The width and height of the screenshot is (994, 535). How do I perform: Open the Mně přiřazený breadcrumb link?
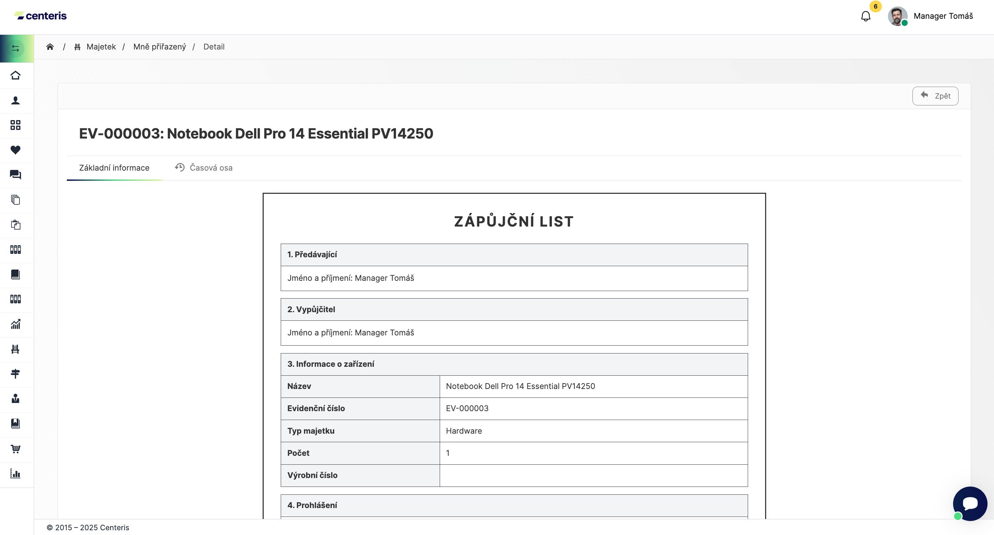(159, 47)
